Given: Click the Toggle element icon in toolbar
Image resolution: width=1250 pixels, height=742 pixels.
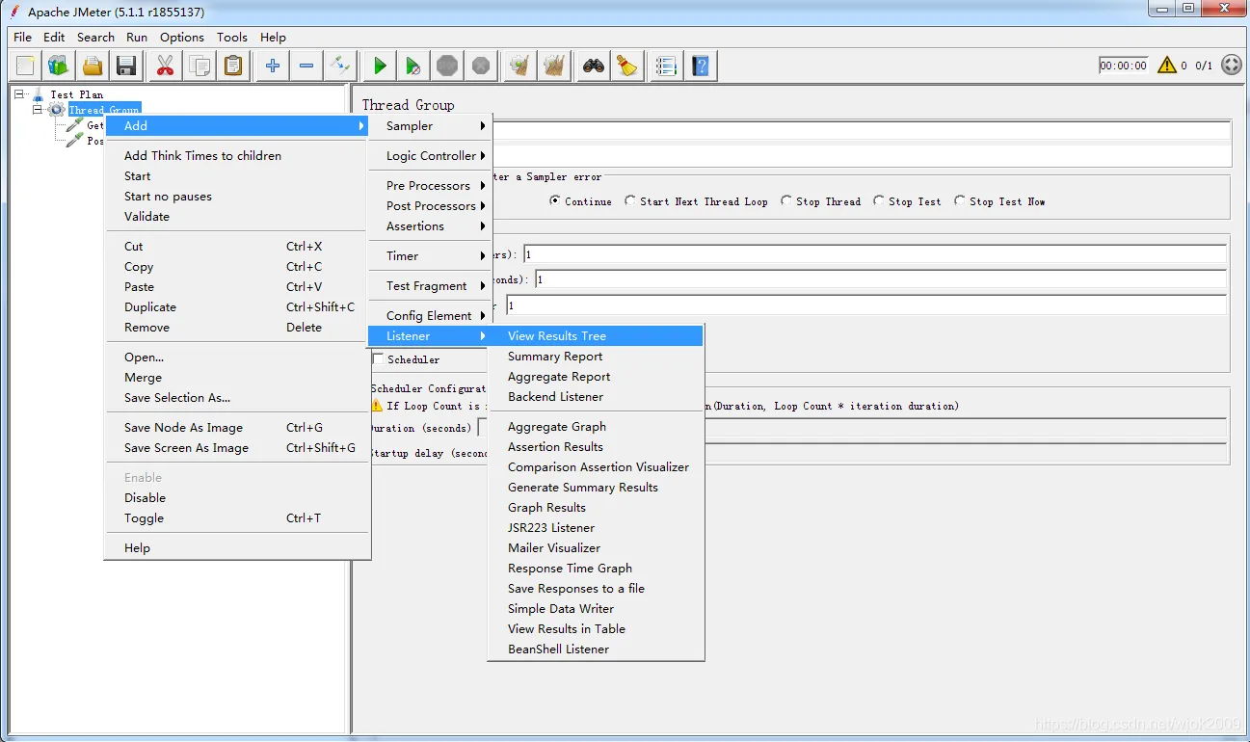Looking at the screenshot, I should pos(340,66).
